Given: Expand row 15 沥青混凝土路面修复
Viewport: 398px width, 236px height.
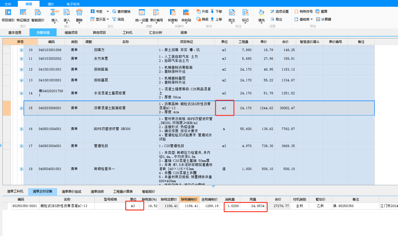Looking at the screenshot, I should coord(21,108).
